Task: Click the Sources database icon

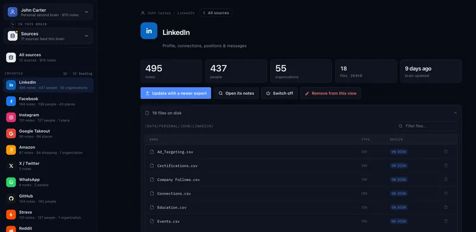Action: coord(12,36)
